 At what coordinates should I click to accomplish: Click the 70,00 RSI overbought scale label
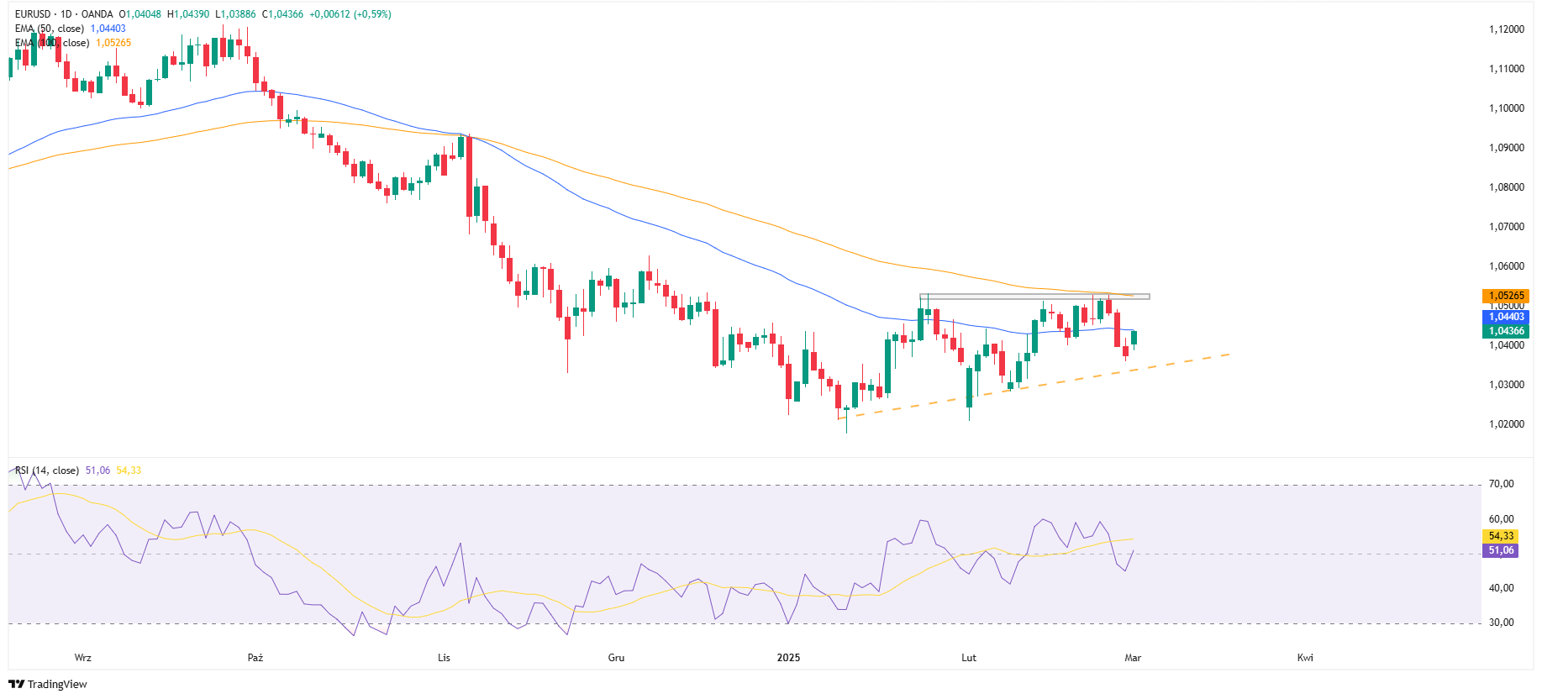tap(1501, 484)
